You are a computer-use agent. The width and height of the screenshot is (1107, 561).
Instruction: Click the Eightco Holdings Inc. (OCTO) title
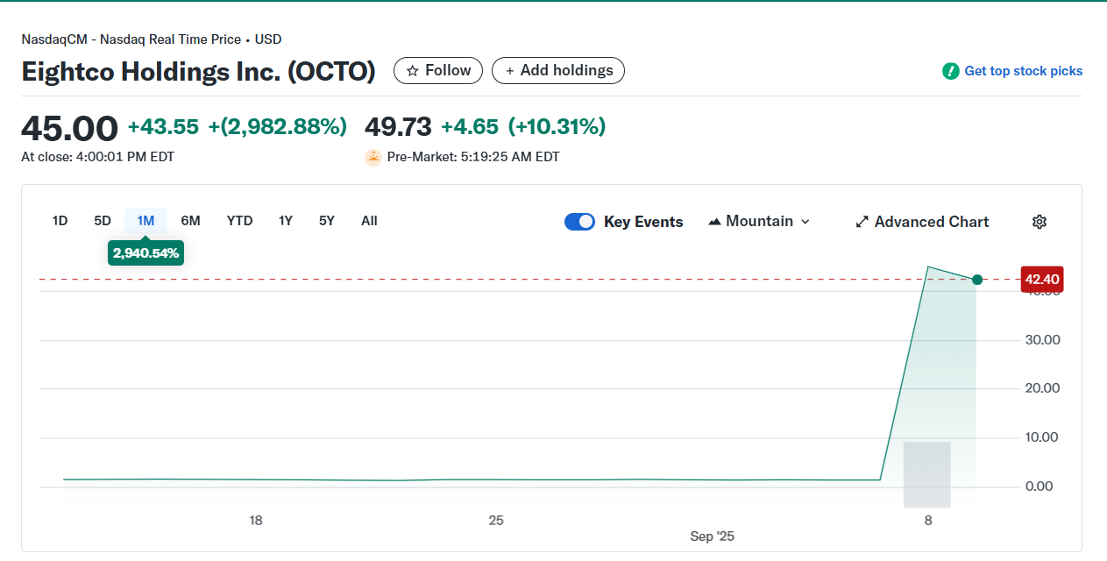point(198,71)
